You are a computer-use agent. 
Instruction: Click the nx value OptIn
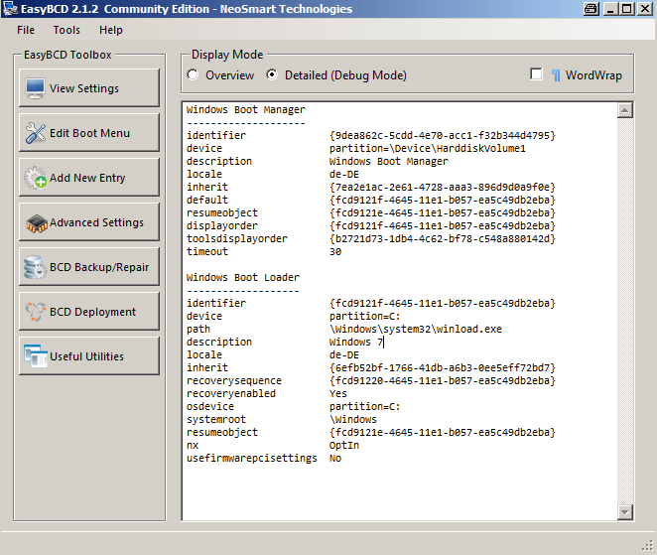[x=344, y=445]
